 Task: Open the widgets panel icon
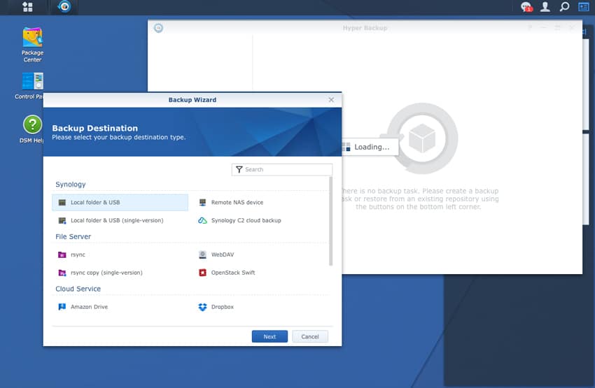583,7
